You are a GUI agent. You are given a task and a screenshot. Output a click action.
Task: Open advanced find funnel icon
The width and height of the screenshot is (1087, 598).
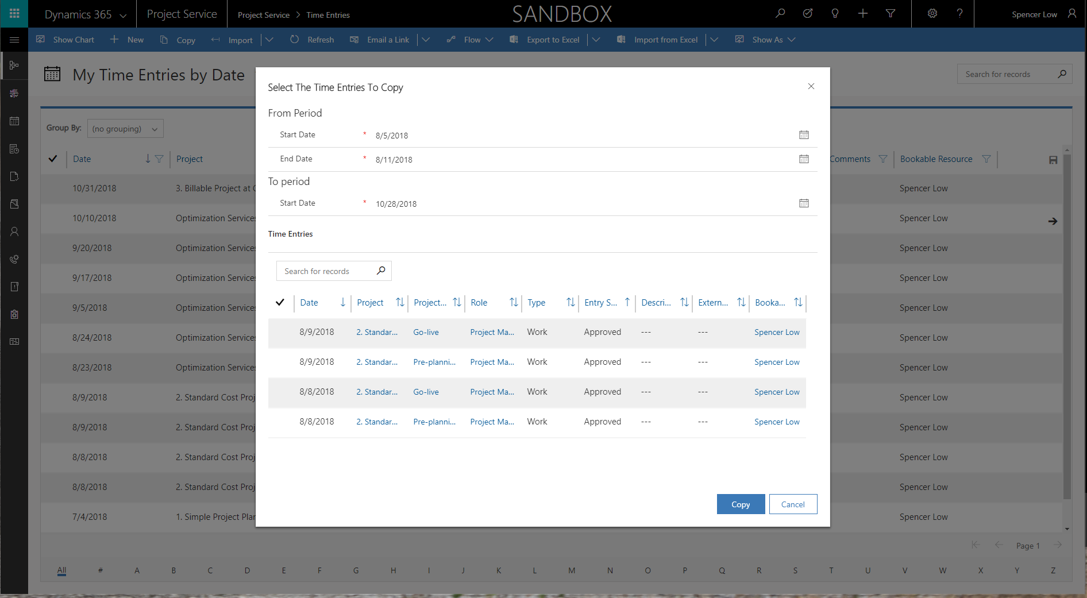[891, 13]
